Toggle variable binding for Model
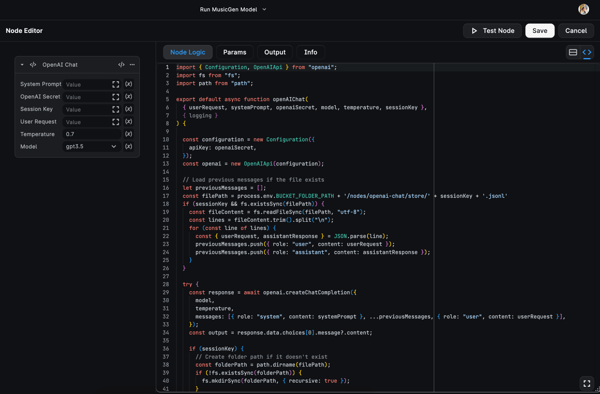Image resolution: width=600 pixels, height=394 pixels. click(128, 146)
